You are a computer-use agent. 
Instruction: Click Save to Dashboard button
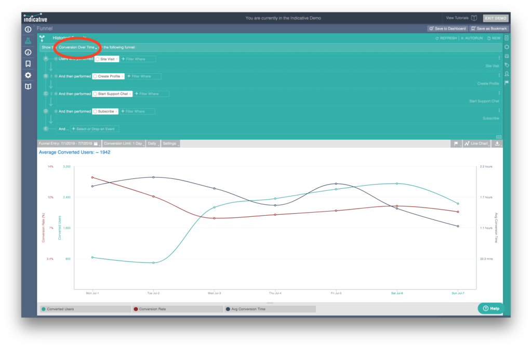click(x=447, y=29)
